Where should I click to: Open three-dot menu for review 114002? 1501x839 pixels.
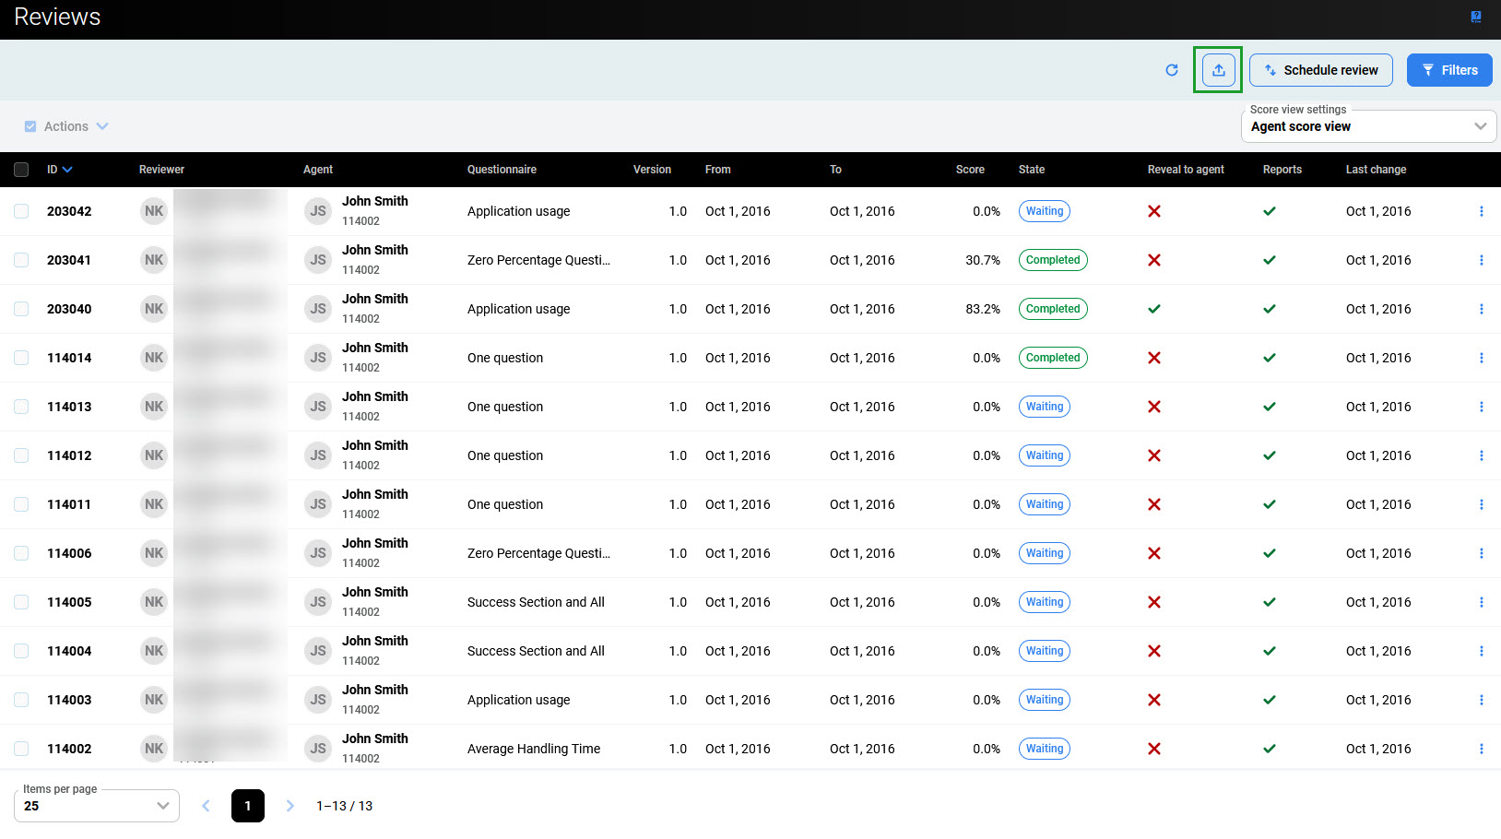pyautogui.click(x=1481, y=749)
